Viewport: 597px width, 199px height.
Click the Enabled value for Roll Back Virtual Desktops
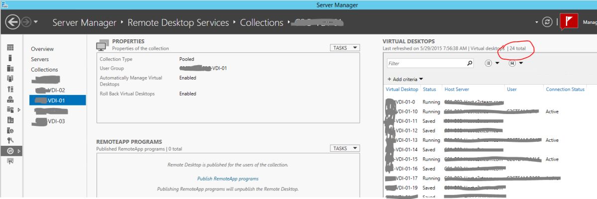pos(188,94)
